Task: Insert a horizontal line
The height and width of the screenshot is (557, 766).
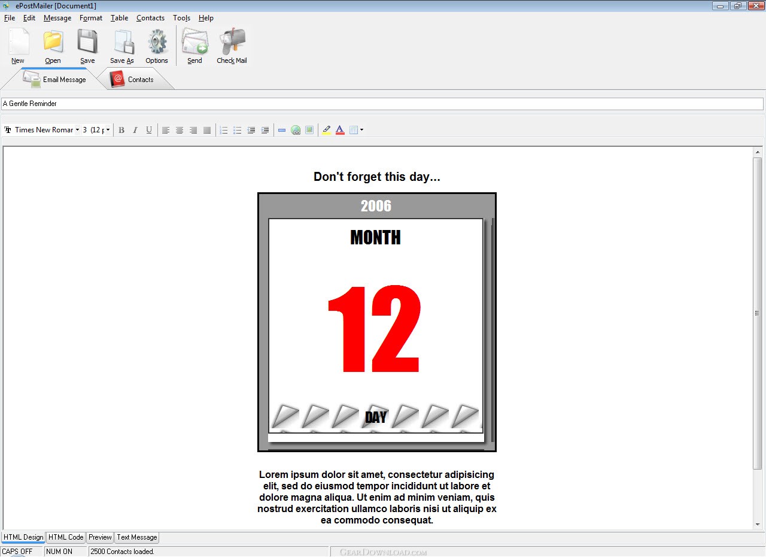Action: pos(282,130)
